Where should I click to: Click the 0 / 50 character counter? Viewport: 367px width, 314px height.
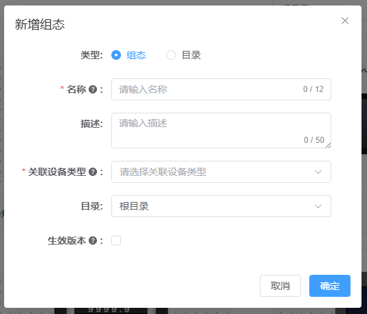(314, 140)
